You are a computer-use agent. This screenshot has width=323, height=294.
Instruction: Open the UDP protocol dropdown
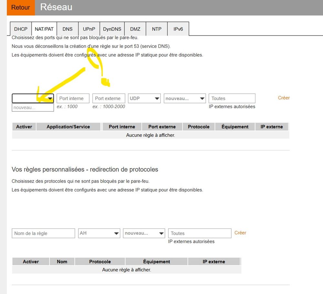coord(144,98)
